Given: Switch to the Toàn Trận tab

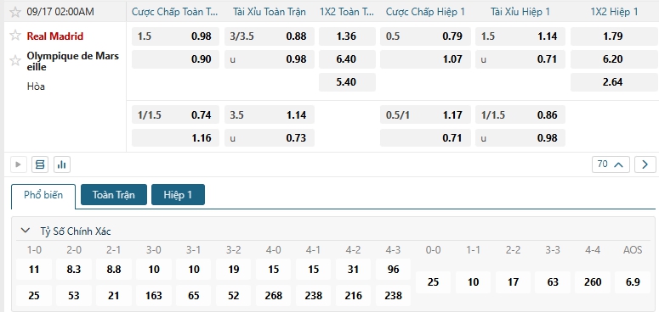Looking at the screenshot, I should point(114,195).
